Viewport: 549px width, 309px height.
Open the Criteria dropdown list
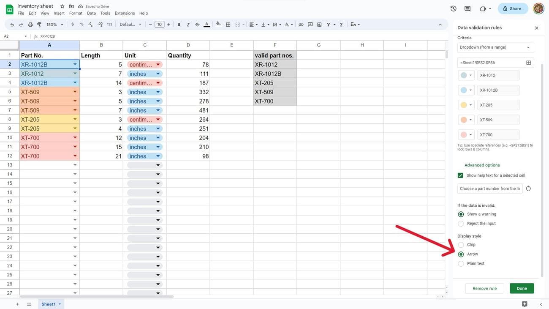click(x=495, y=47)
